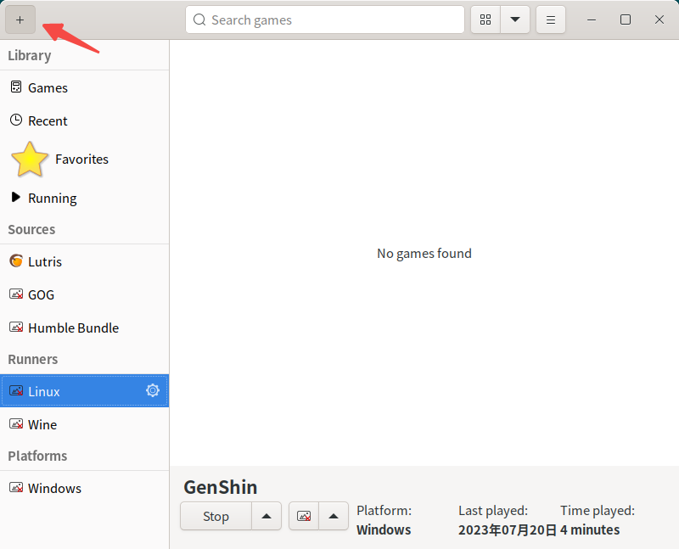679x549 pixels.
Task: Click the Time played 4 minutes value
Action: (x=590, y=529)
